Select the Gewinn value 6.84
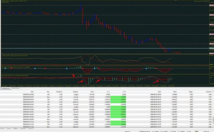The height and width of the screenshot is (132, 214). (210, 95)
